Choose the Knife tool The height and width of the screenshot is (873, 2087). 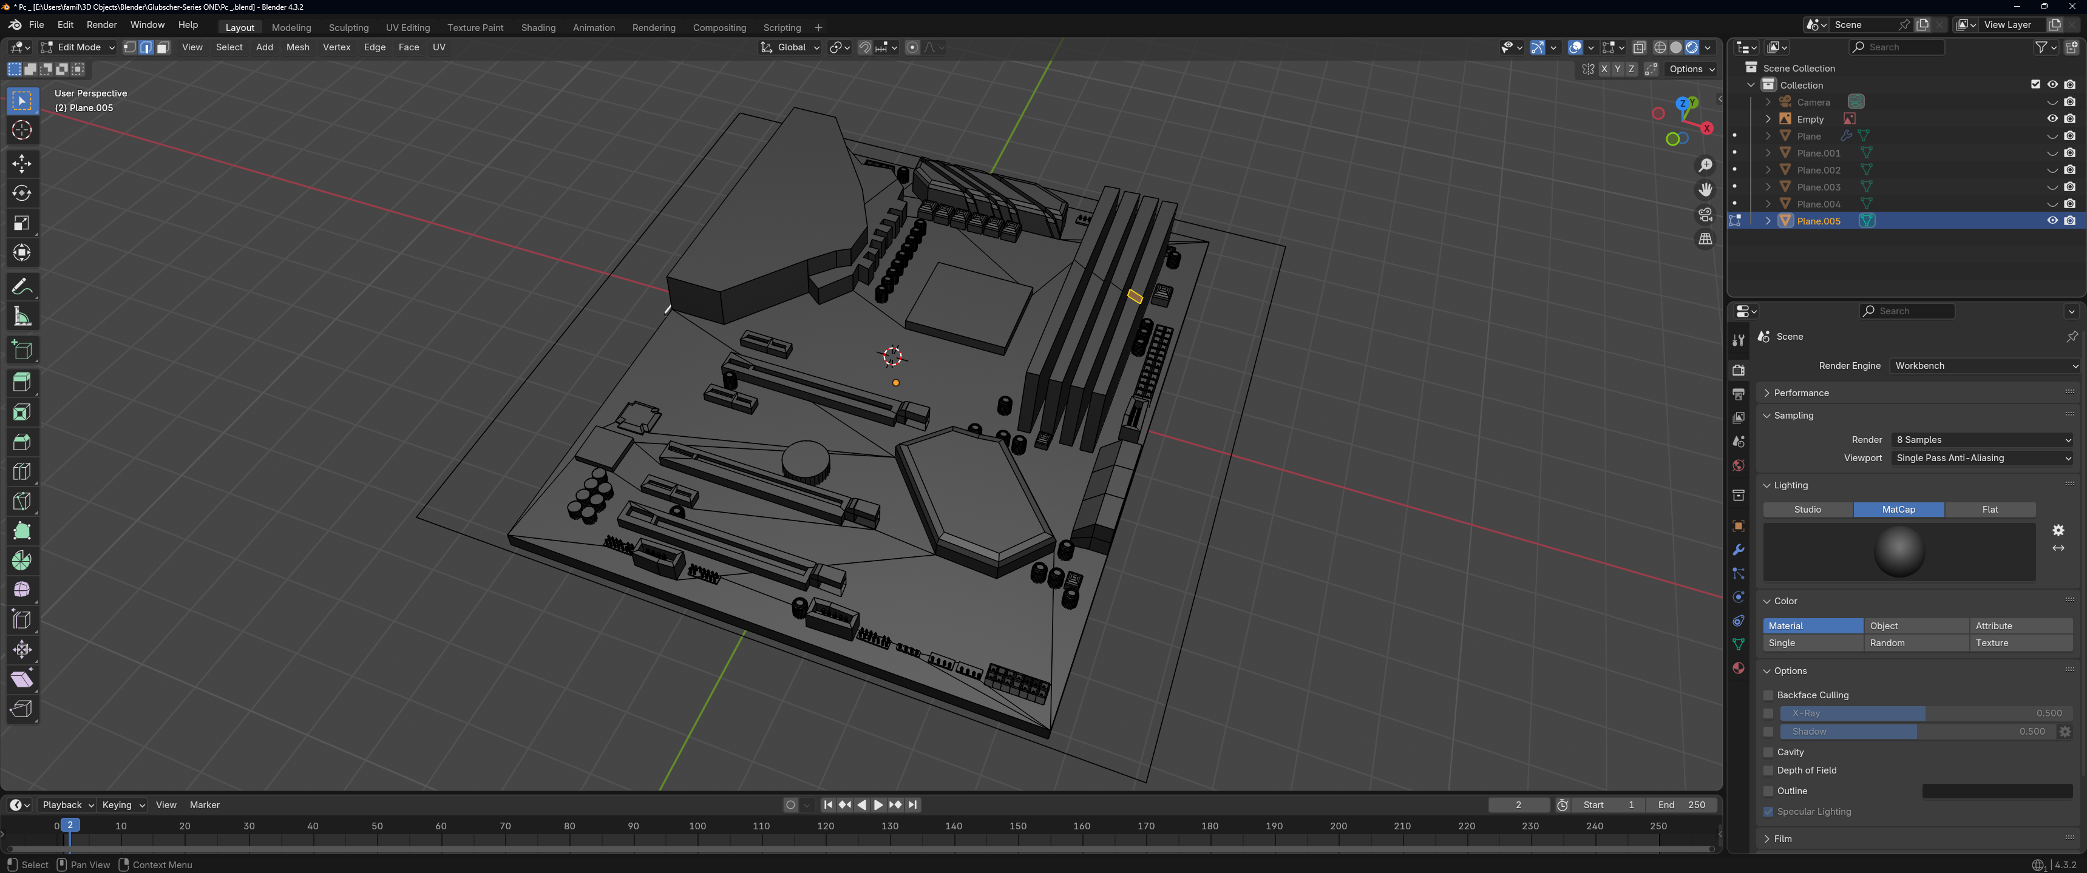coord(22,501)
